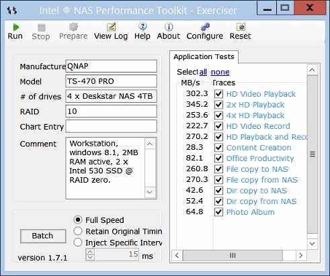Click the Model input field
Image resolution: width=330 pixels, height=276 pixels.
click(x=111, y=81)
